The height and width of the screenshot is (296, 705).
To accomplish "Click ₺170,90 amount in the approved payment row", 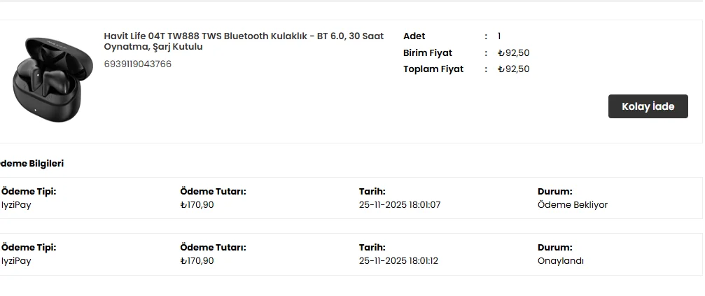I will (x=197, y=261).
